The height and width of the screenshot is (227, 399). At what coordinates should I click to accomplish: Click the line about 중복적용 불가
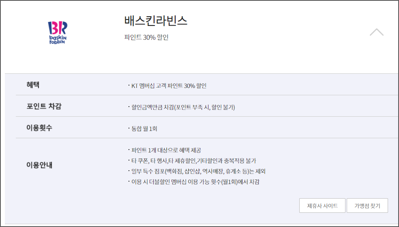pos(193,161)
